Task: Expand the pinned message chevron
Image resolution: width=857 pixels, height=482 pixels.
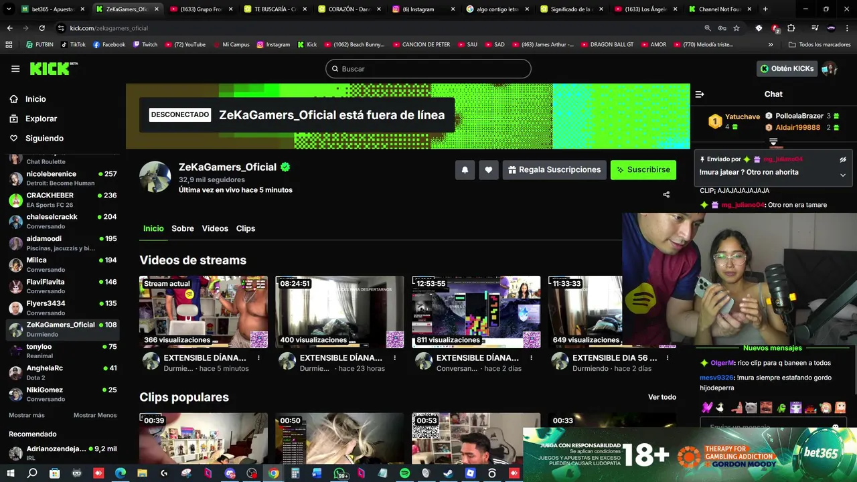Action: pos(843,175)
